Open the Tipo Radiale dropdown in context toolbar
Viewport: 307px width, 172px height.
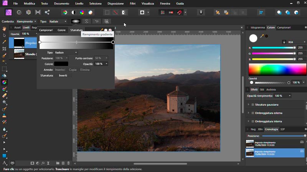[58, 21]
